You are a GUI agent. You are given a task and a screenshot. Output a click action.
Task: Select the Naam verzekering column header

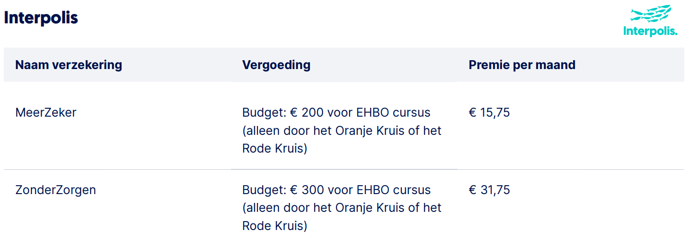[x=69, y=65]
